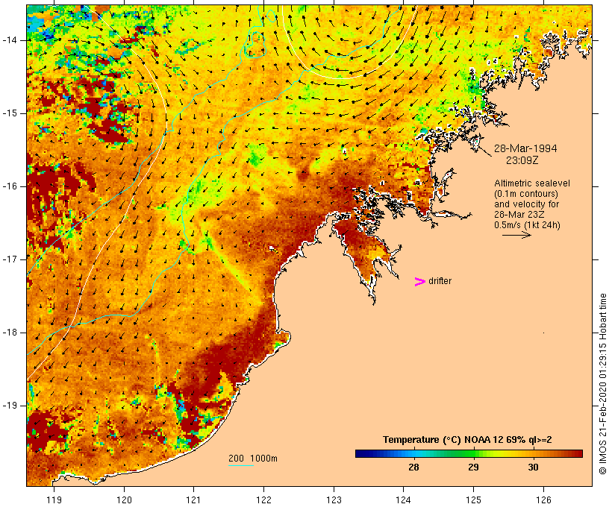The height and width of the screenshot is (507, 612).
Task: Click latitude label -16 on the axis
Action: (x=10, y=186)
